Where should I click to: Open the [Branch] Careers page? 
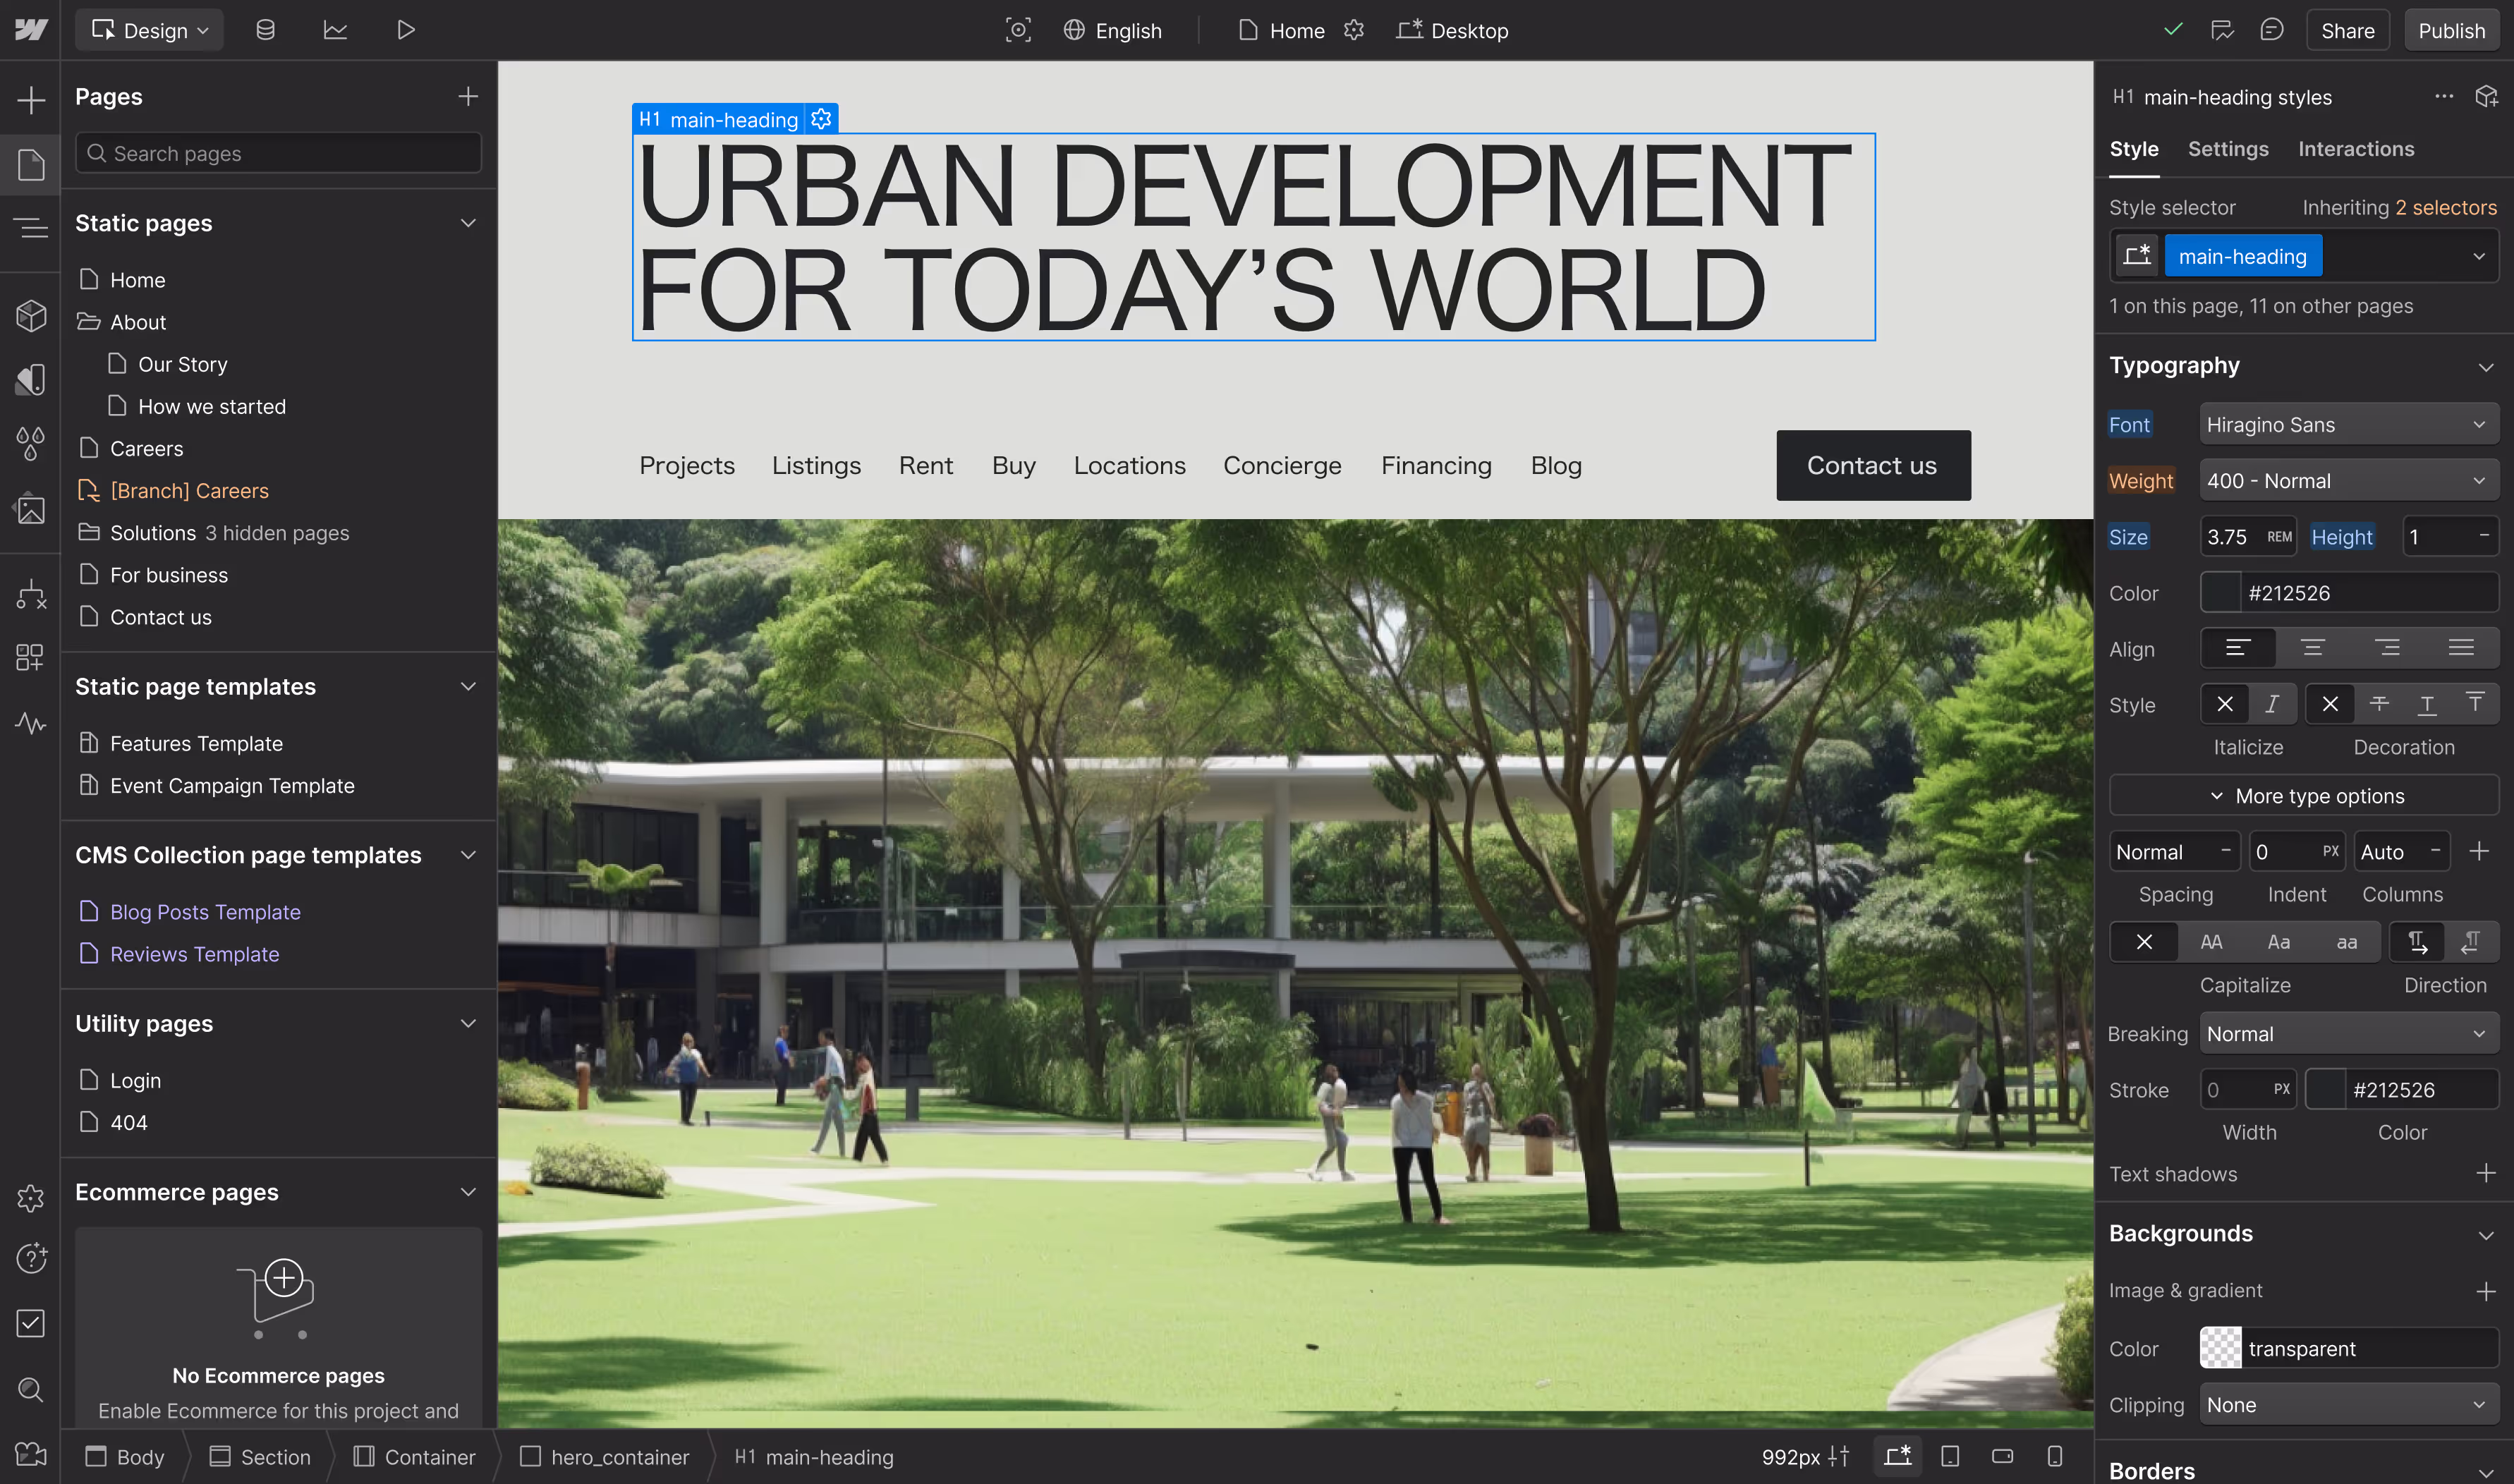click(174, 490)
